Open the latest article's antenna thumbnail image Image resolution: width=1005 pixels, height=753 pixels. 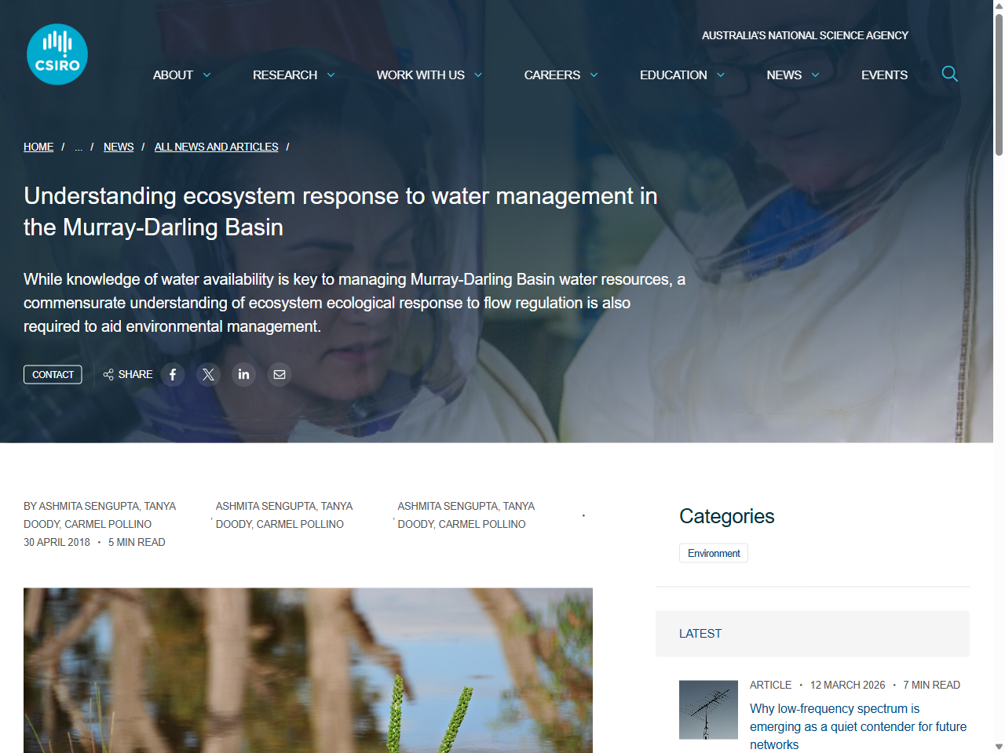pyautogui.click(x=707, y=709)
